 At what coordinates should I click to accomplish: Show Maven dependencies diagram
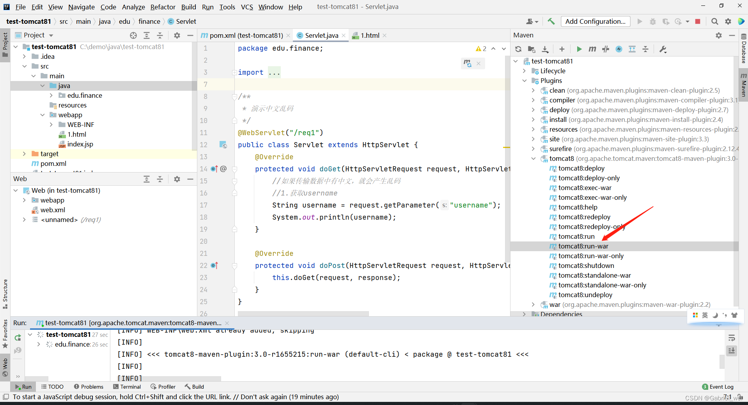pos(632,49)
